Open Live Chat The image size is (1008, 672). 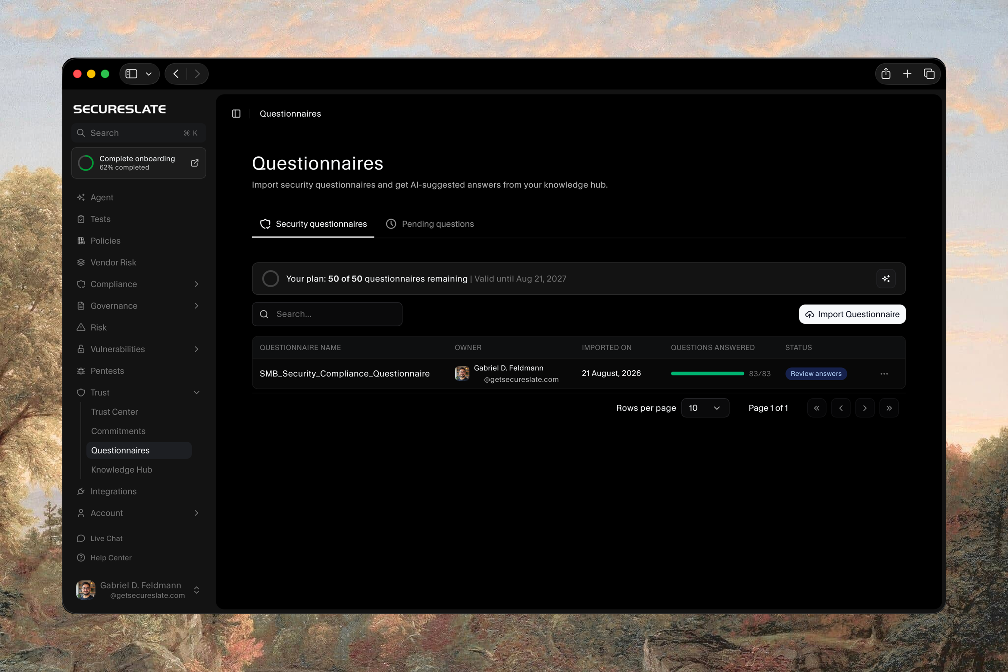(x=106, y=538)
